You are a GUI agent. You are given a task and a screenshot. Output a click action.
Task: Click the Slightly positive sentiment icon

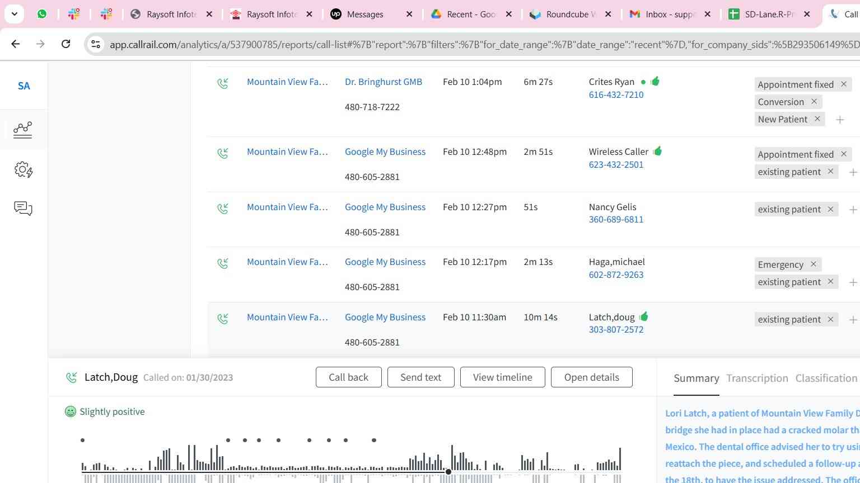(71, 411)
